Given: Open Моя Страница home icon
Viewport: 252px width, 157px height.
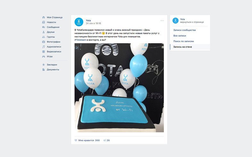Looking at the screenshot, I should [44, 17].
